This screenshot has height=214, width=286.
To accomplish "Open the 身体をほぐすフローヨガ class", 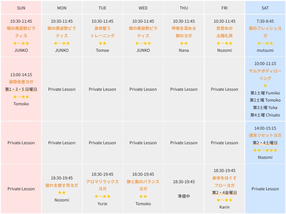I will pos(225,181).
